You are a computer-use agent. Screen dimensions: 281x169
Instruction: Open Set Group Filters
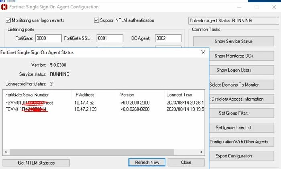[241, 113]
